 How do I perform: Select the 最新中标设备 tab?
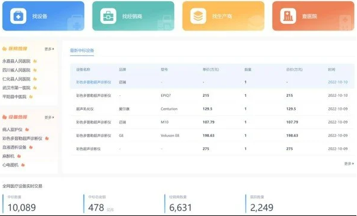tap(82, 51)
